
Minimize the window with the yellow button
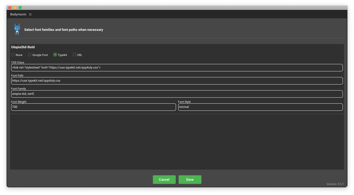[x=15, y=8]
